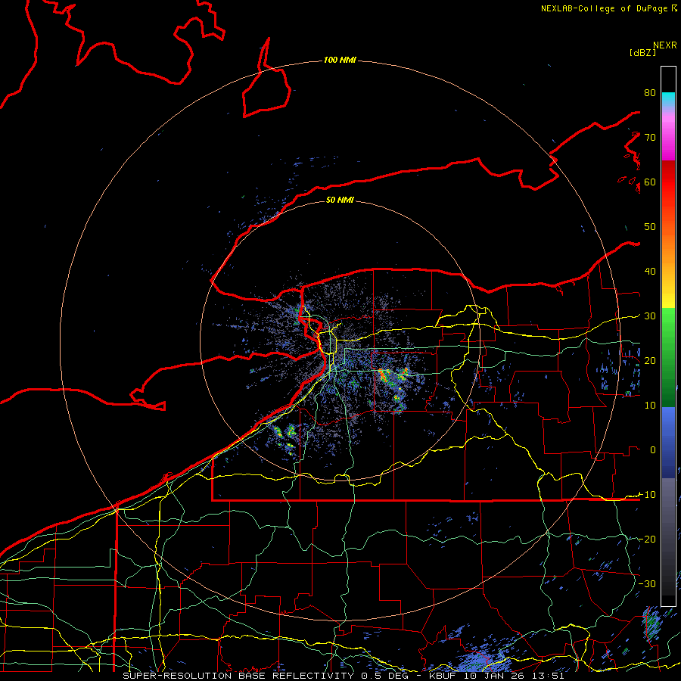Click the -20 value on dBZ scale
Screen dimensions: 681x681
point(647,539)
